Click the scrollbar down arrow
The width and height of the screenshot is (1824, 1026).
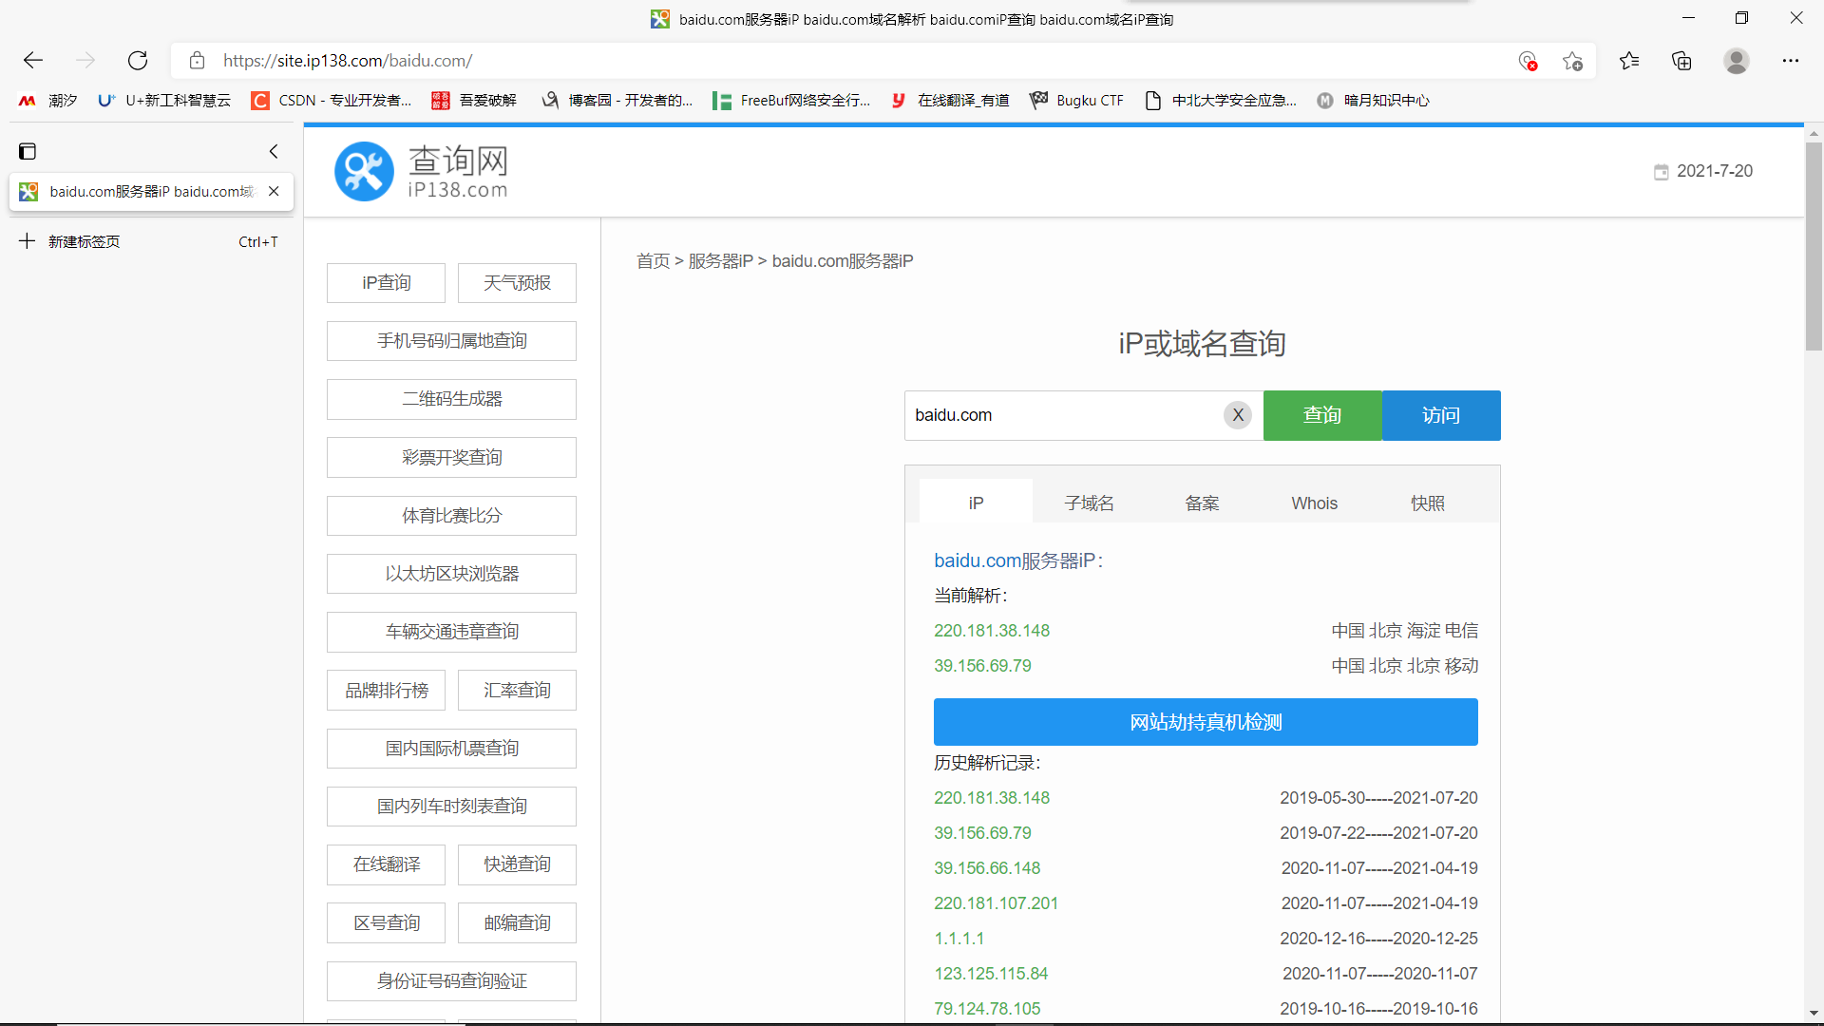(x=1814, y=1013)
